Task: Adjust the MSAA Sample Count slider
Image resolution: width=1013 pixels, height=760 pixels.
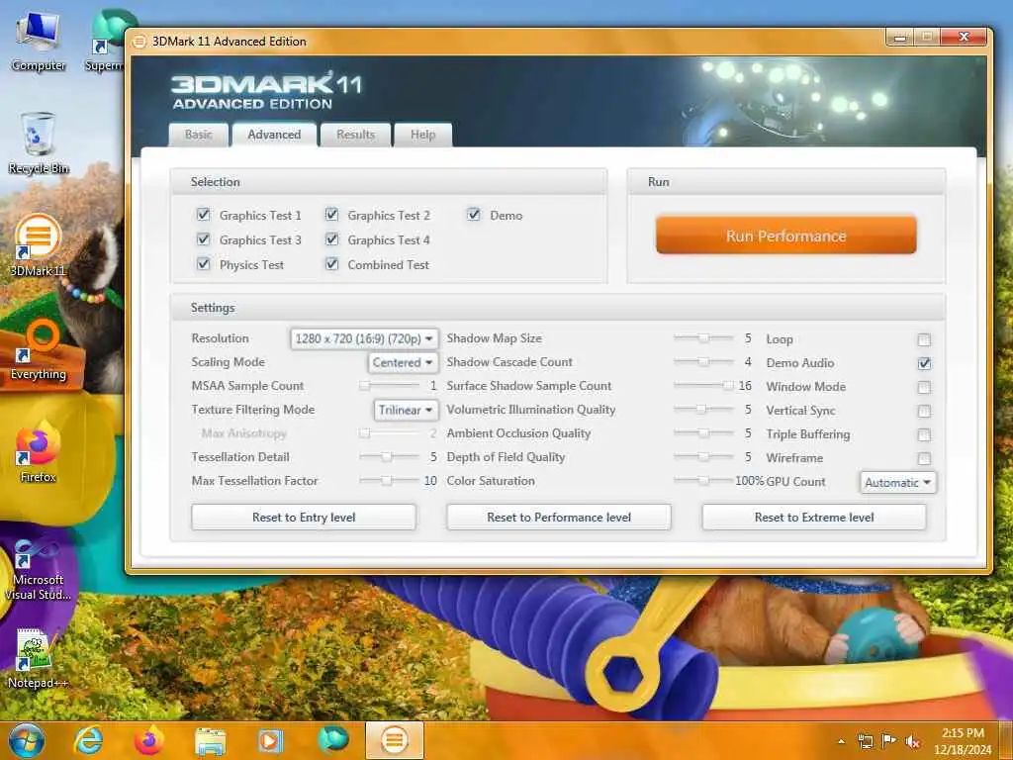Action: [x=389, y=386]
